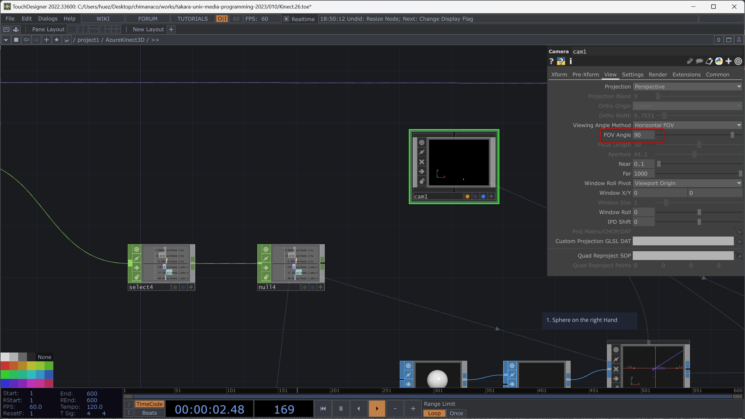The width and height of the screenshot is (745, 419).
Task: Open the Dialogs menu
Action: [x=48, y=19]
